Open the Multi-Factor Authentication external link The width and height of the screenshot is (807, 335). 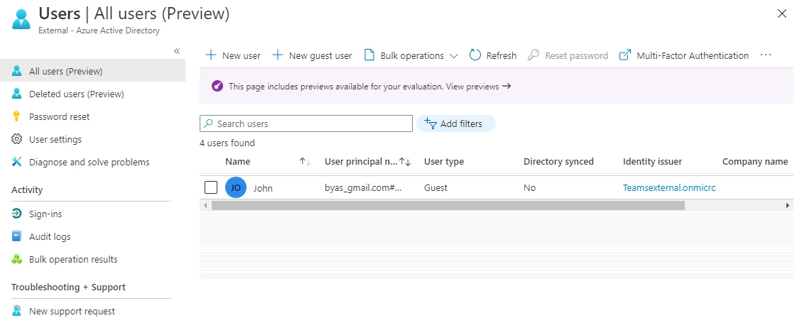[684, 55]
